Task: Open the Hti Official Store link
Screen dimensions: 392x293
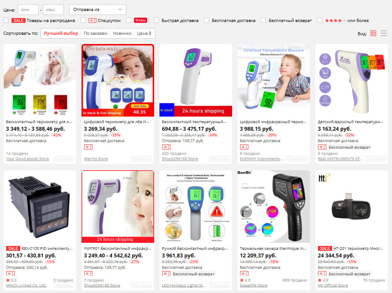Action: tap(333, 285)
